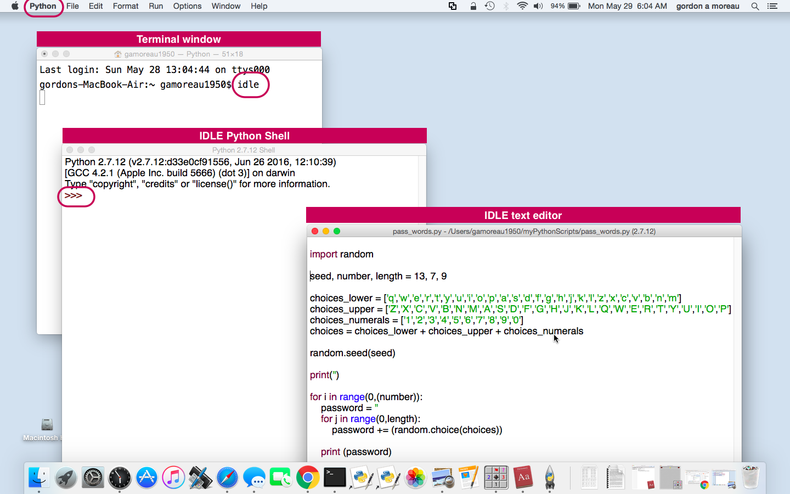Open the File menu
The width and height of the screenshot is (790, 494).
[x=72, y=6]
